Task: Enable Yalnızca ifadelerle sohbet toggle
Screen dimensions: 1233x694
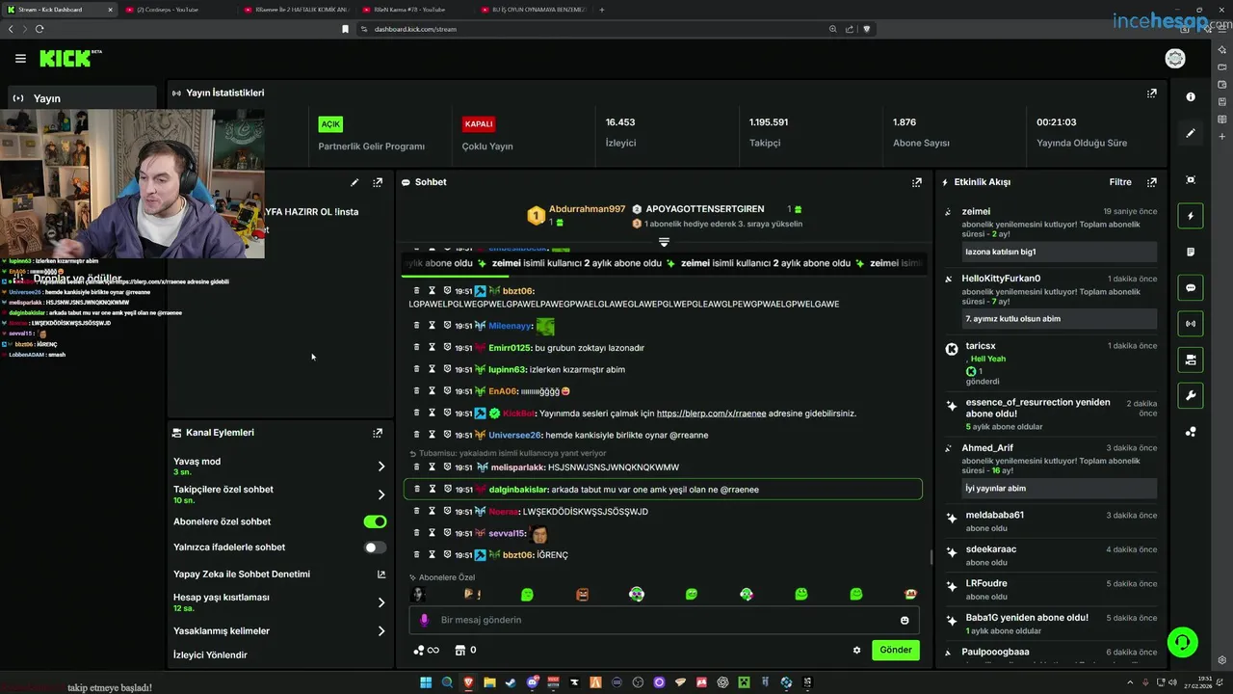Action: point(375,547)
